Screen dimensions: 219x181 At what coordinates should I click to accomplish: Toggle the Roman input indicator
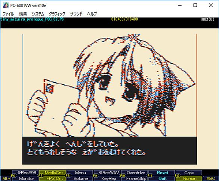tap(189, 178)
